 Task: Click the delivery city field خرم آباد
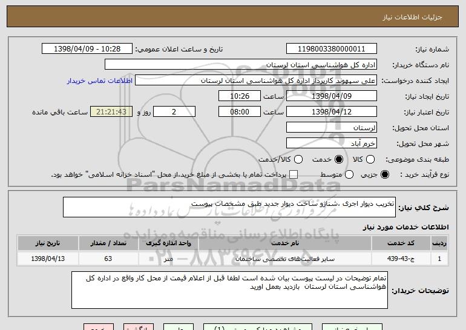[332, 144]
